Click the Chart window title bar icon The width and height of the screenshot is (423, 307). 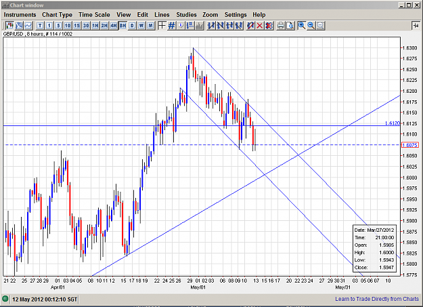[5, 5]
